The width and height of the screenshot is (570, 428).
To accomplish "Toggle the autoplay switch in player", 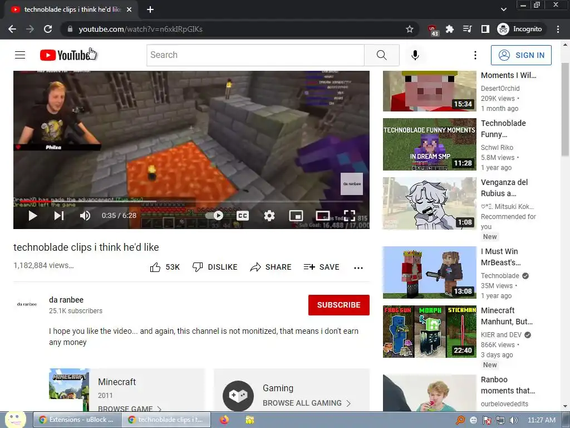I will coord(214,216).
